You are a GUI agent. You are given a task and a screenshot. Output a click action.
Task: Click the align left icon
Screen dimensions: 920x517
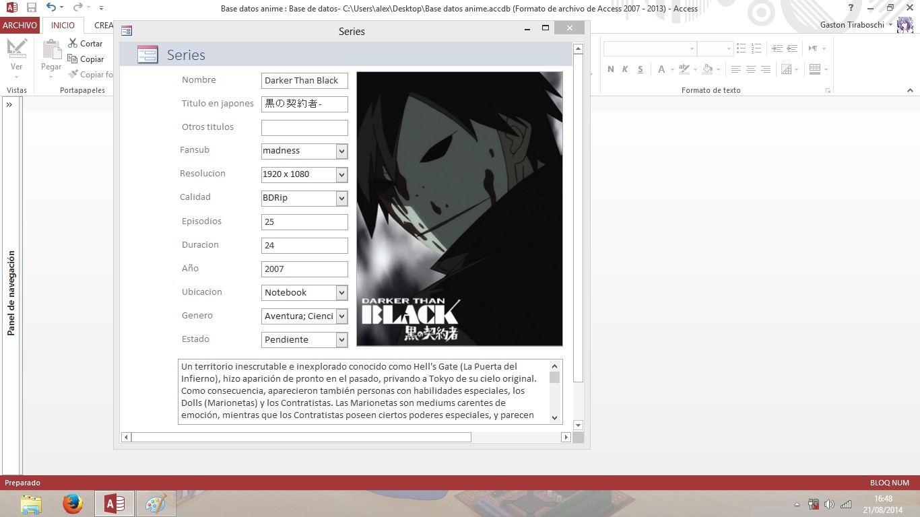tap(735, 69)
